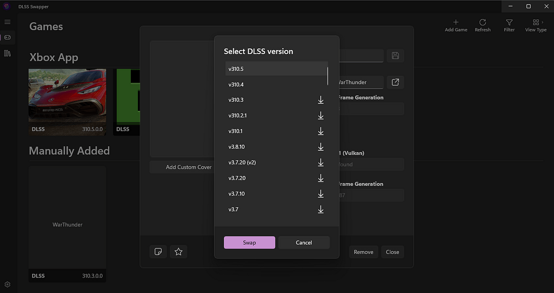
Task: Open the hamburger navigation menu
Action: coord(7,22)
